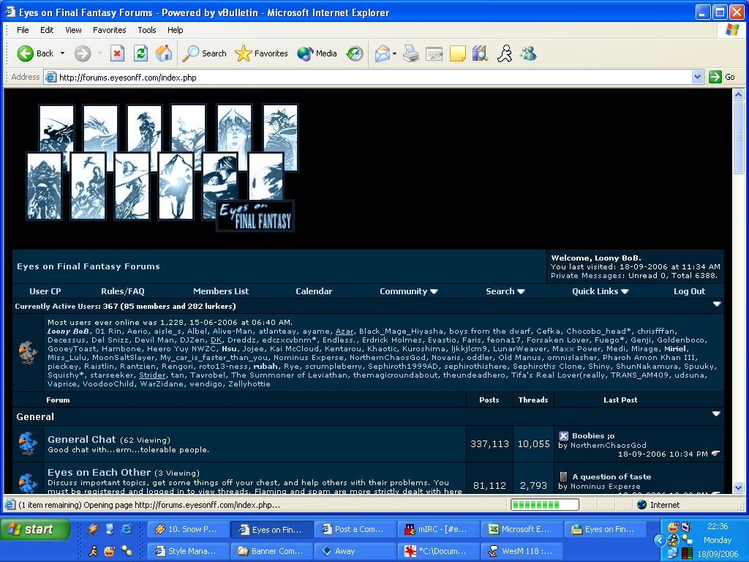Image resolution: width=749 pixels, height=562 pixels.
Task: Open the Messenger buddies toolbar icon
Action: click(528, 53)
